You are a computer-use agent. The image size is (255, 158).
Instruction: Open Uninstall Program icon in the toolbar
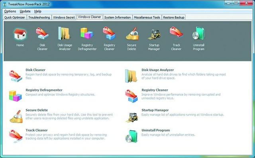198,39
